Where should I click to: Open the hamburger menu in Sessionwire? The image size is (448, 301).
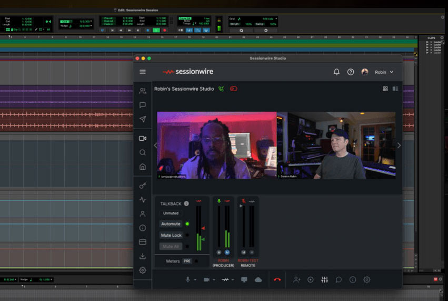click(x=143, y=72)
